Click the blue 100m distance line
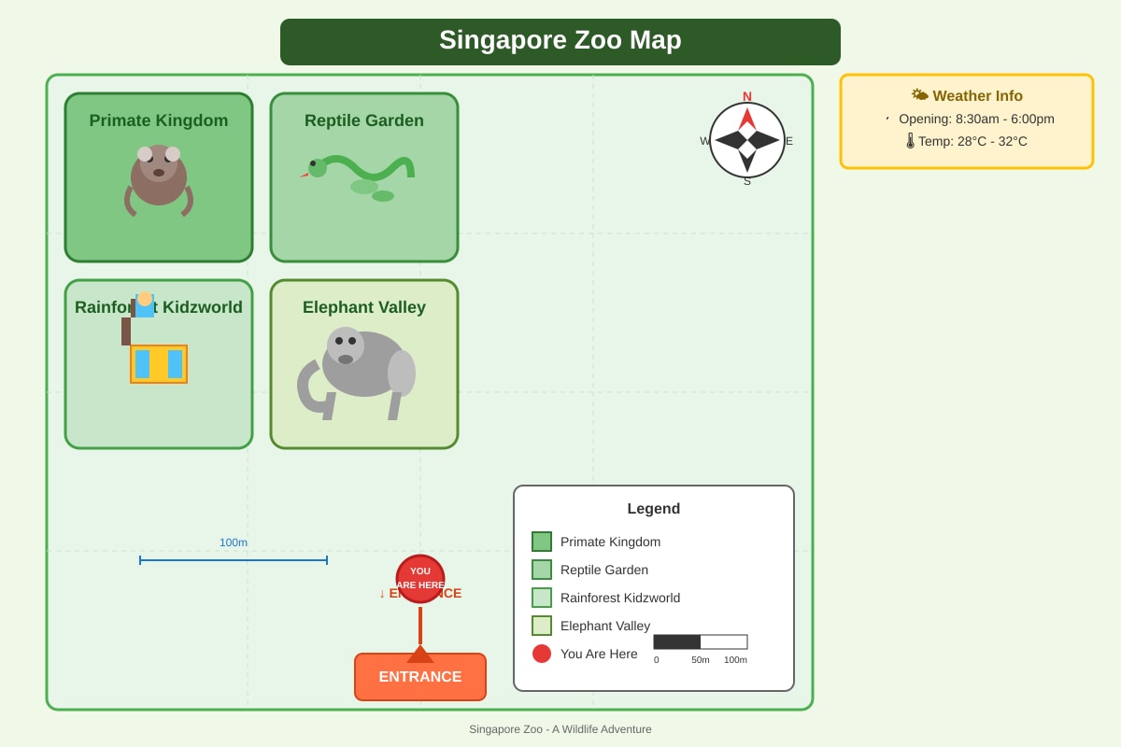This screenshot has height=747, width=1121. [234, 560]
